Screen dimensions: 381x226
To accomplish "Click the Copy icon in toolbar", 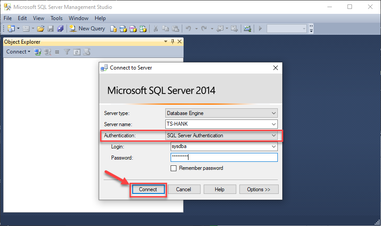I will coord(165,29).
